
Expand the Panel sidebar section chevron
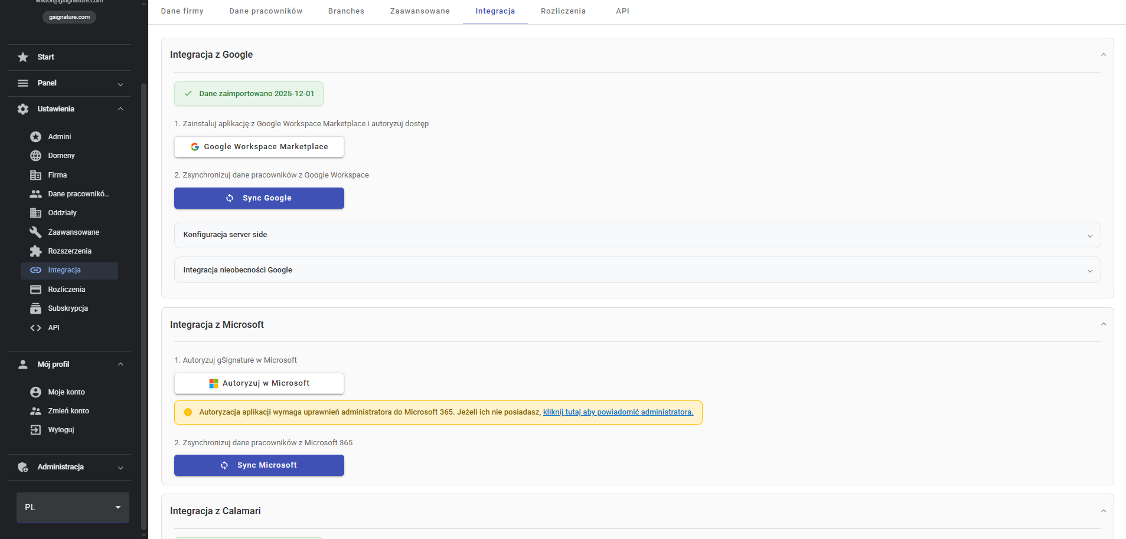120,84
